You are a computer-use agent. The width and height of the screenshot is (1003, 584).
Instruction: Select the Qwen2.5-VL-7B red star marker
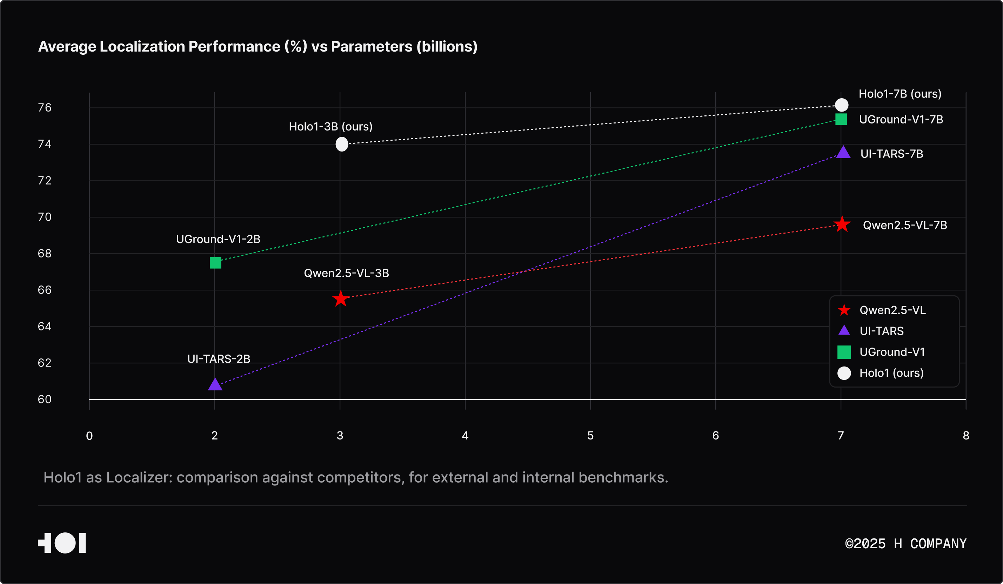tap(842, 224)
